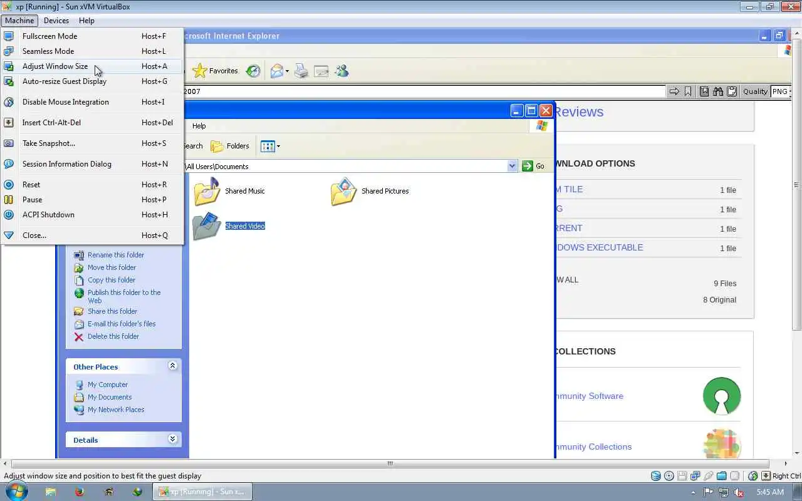Show hidden tray icons arrow
The height and width of the screenshot is (501, 802).
click(694, 492)
